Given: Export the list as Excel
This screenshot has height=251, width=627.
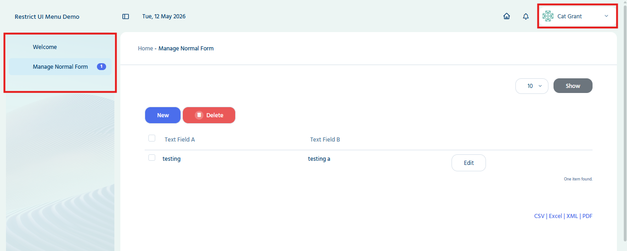Looking at the screenshot, I should [x=555, y=216].
